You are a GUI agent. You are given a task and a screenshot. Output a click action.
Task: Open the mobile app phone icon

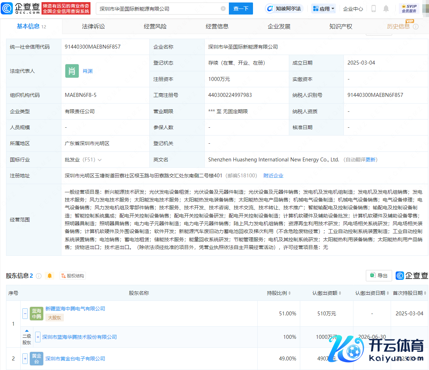[373, 9]
